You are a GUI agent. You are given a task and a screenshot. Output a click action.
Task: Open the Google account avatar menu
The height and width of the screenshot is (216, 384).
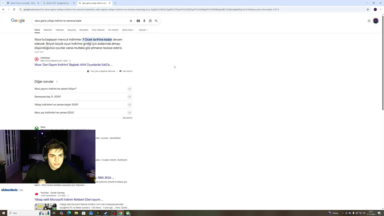point(376,21)
